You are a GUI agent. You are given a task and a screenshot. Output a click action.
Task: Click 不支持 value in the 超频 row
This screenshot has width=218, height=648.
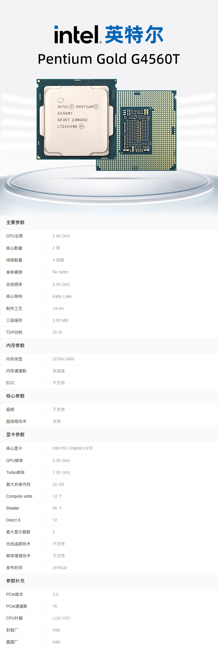tap(59, 409)
